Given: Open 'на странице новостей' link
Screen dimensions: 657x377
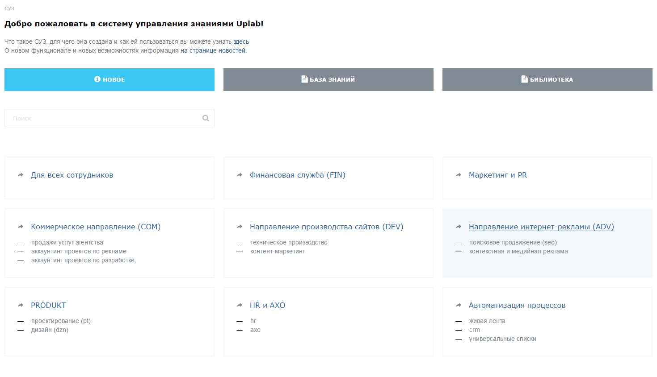Looking at the screenshot, I should coord(213,50).
